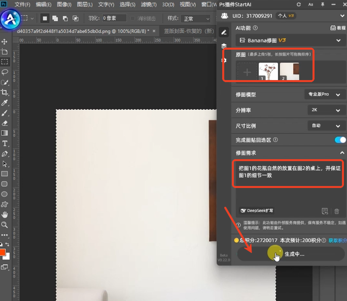Switch to the 竖版封面-恢复的 document tab

189,31
